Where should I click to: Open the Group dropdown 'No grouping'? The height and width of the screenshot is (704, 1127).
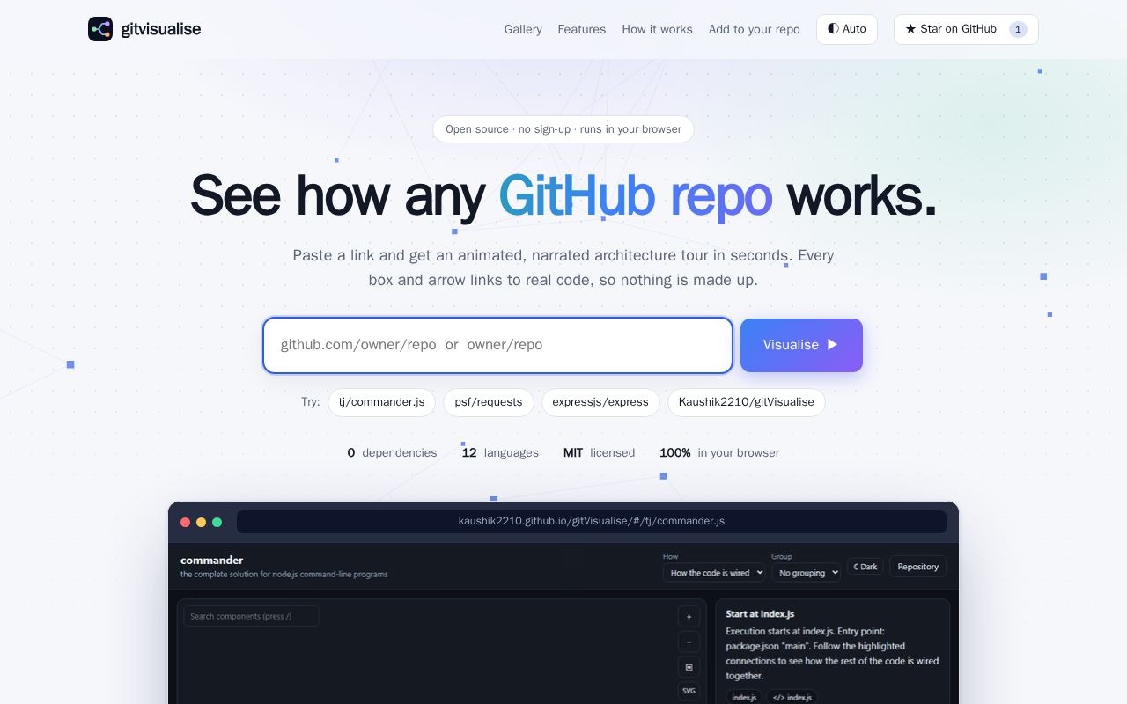tap(806, 573)
